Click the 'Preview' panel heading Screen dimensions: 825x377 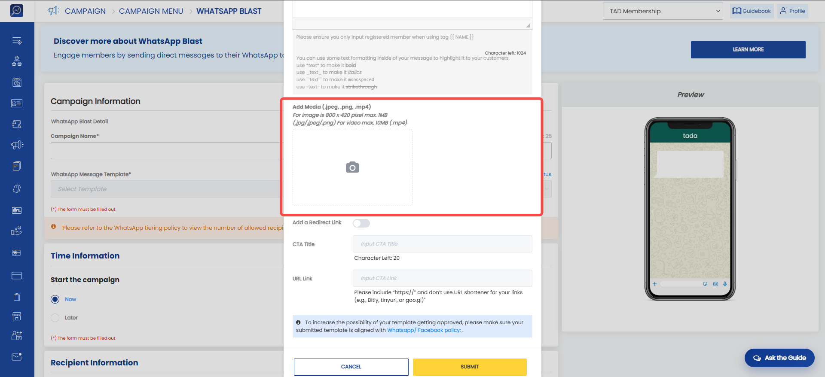pos(691,95)
